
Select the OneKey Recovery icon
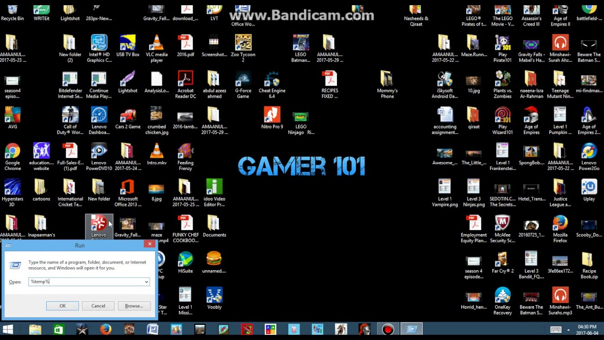503,301
